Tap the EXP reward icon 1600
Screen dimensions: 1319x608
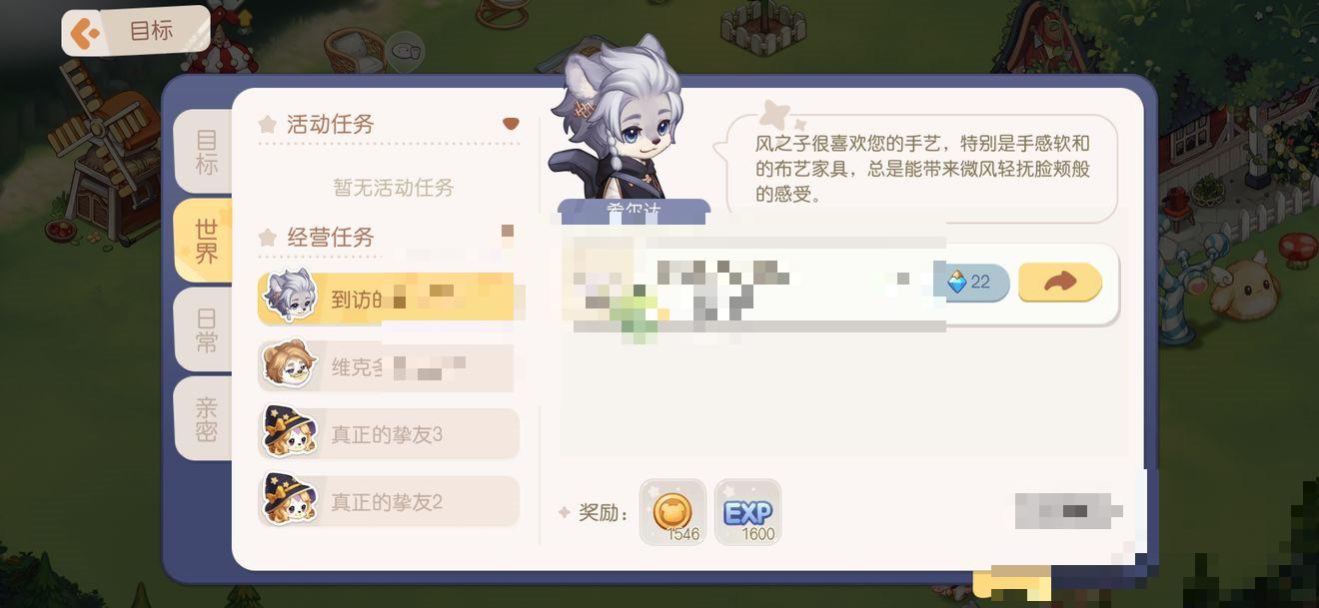click(x=747, y=512)
